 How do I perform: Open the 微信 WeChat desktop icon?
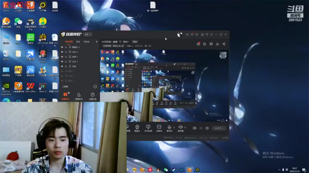pyautogui.click(x=18, y=23)
